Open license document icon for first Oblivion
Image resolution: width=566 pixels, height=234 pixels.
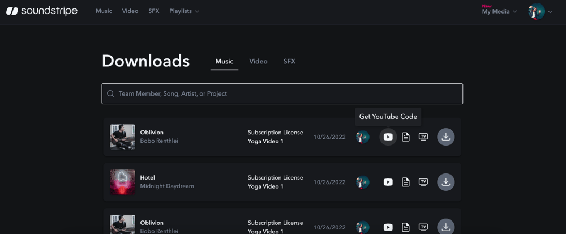click(x=406, y=137)
